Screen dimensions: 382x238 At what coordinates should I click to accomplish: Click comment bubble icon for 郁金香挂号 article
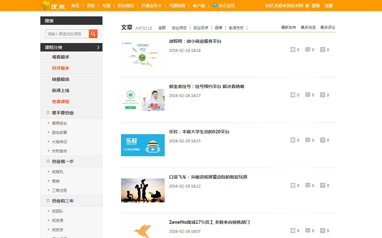[308, 95]
